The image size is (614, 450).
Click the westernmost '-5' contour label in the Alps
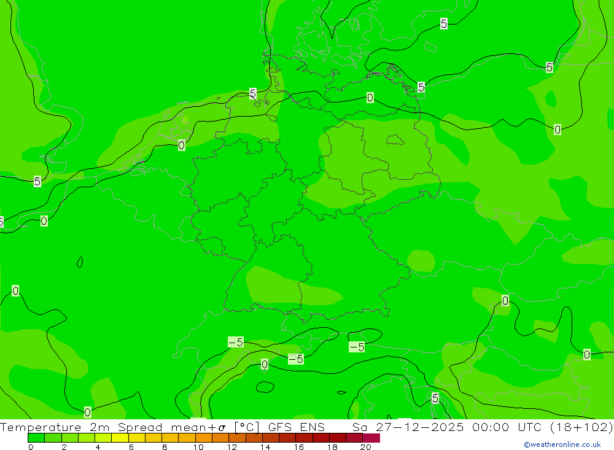[236, 343]
